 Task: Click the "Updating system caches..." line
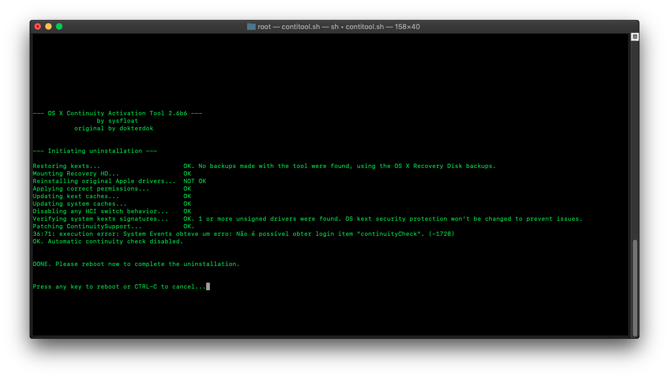(x=112, y=204)
